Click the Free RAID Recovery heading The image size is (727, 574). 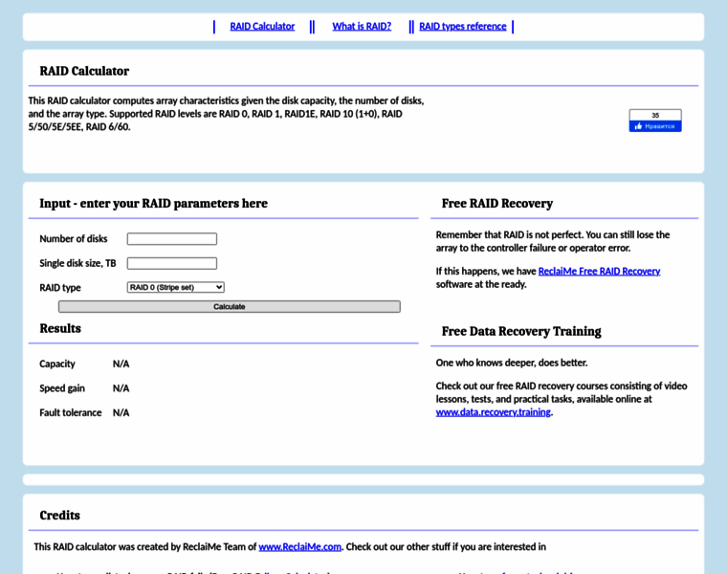click(497, 204)
